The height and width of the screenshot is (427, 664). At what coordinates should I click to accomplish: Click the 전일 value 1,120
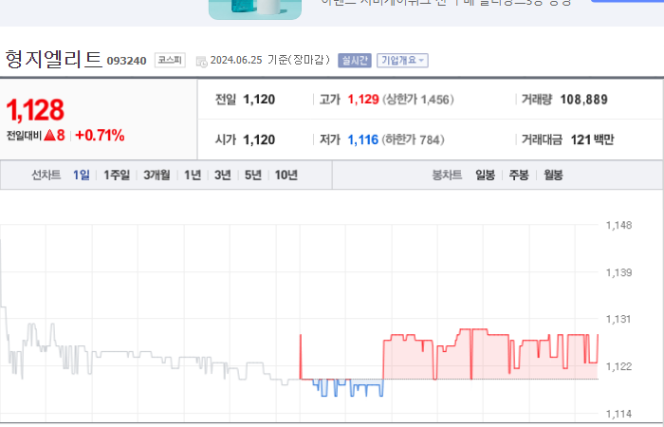259,100
